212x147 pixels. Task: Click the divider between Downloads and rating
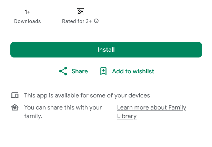pyautogui.click(x=52, y=16)
